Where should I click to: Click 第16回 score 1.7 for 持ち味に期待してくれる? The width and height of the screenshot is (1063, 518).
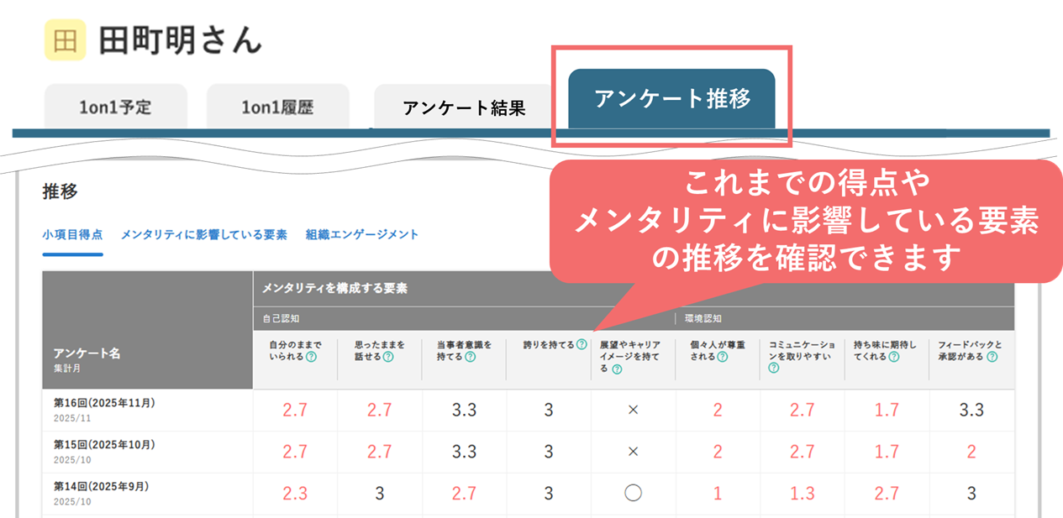(887, 410)
